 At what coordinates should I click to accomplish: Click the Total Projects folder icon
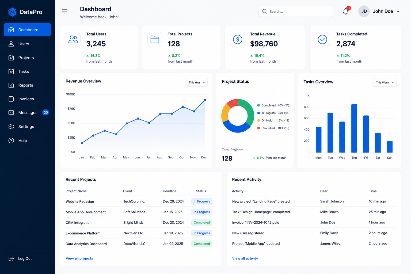pyautogui.click(x=155, y=39)
